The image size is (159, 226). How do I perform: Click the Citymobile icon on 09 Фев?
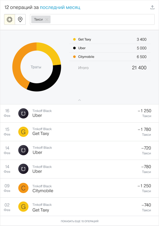pos(23,188)
